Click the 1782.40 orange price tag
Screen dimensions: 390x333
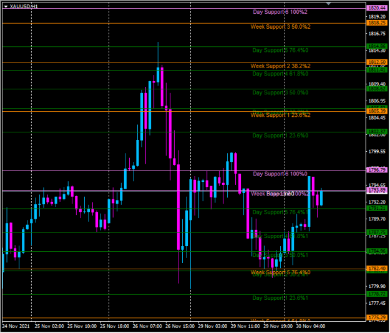point(377,269)
